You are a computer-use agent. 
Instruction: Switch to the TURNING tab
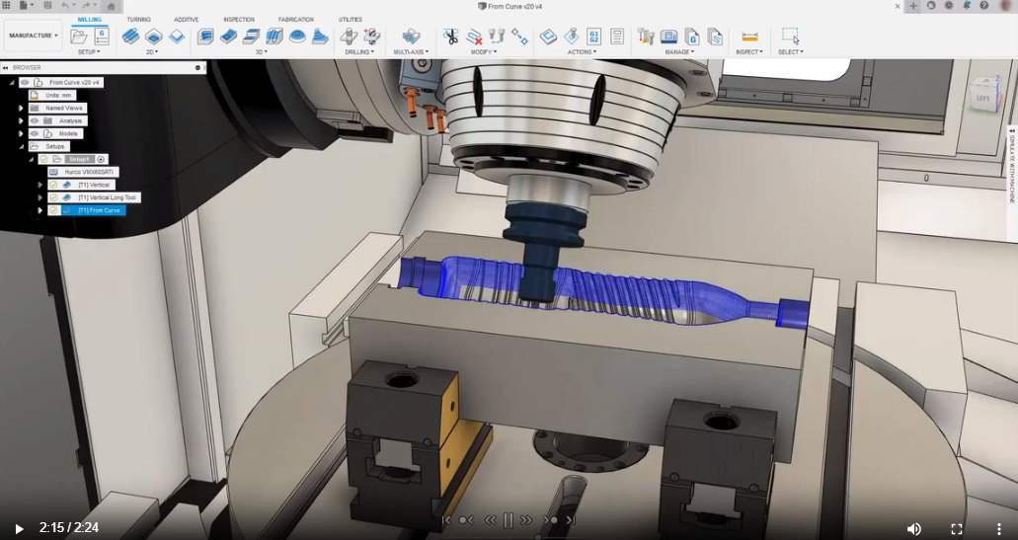(138, 20)
